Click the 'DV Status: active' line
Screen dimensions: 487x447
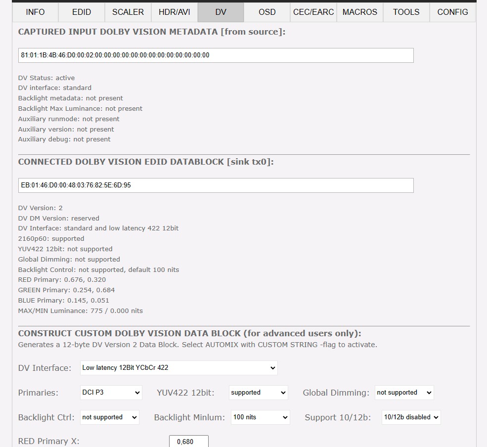[46, 78]
